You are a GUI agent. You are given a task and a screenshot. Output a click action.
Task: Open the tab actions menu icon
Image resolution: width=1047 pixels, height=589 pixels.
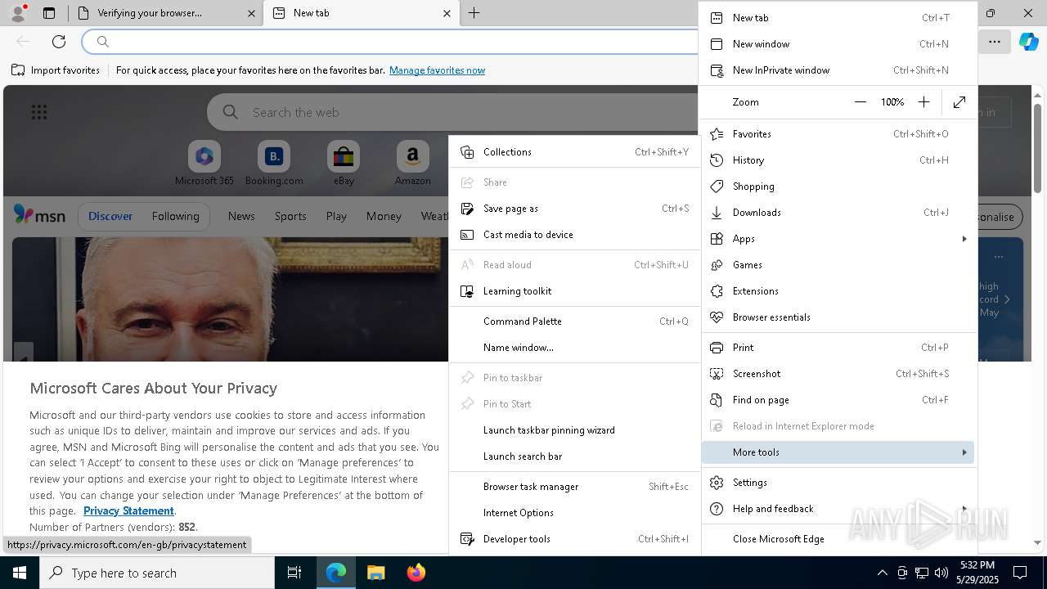[49, 13]
